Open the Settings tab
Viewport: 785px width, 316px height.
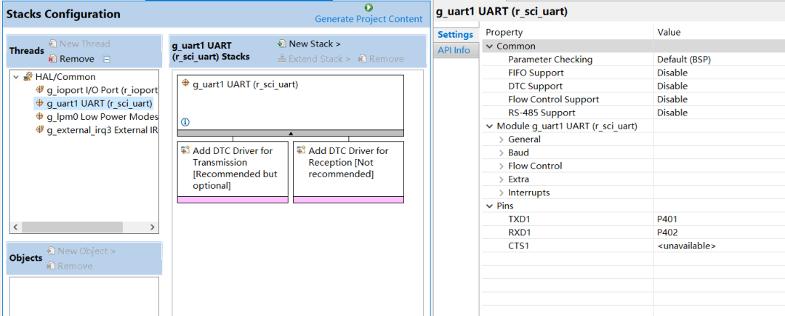coord(456,35)
